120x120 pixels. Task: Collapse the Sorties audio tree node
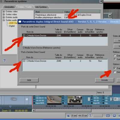point(4,20)
